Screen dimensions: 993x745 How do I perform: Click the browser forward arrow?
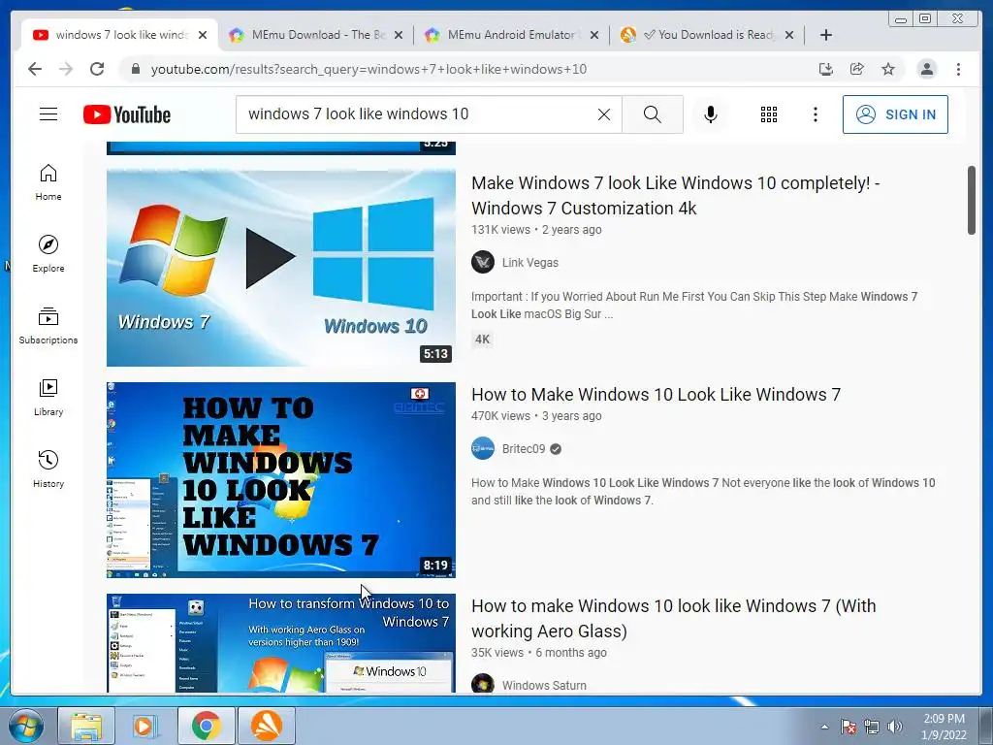[x=66, y=69]
